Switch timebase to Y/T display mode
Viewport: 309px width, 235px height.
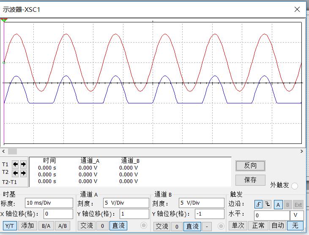tap(10, 226)
